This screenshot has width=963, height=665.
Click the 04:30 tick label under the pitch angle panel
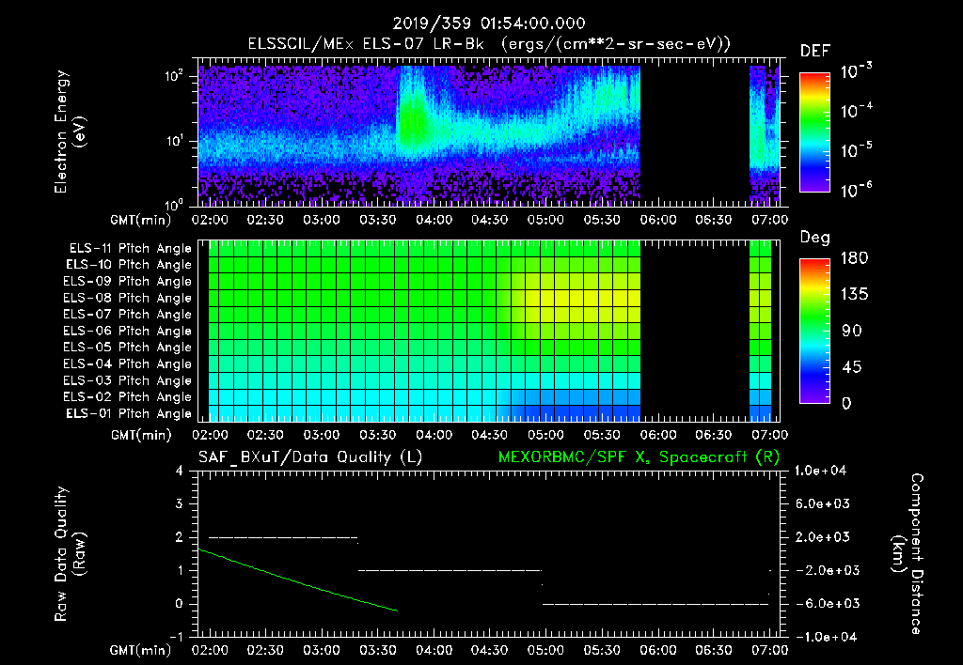click(x=489, y=435)
